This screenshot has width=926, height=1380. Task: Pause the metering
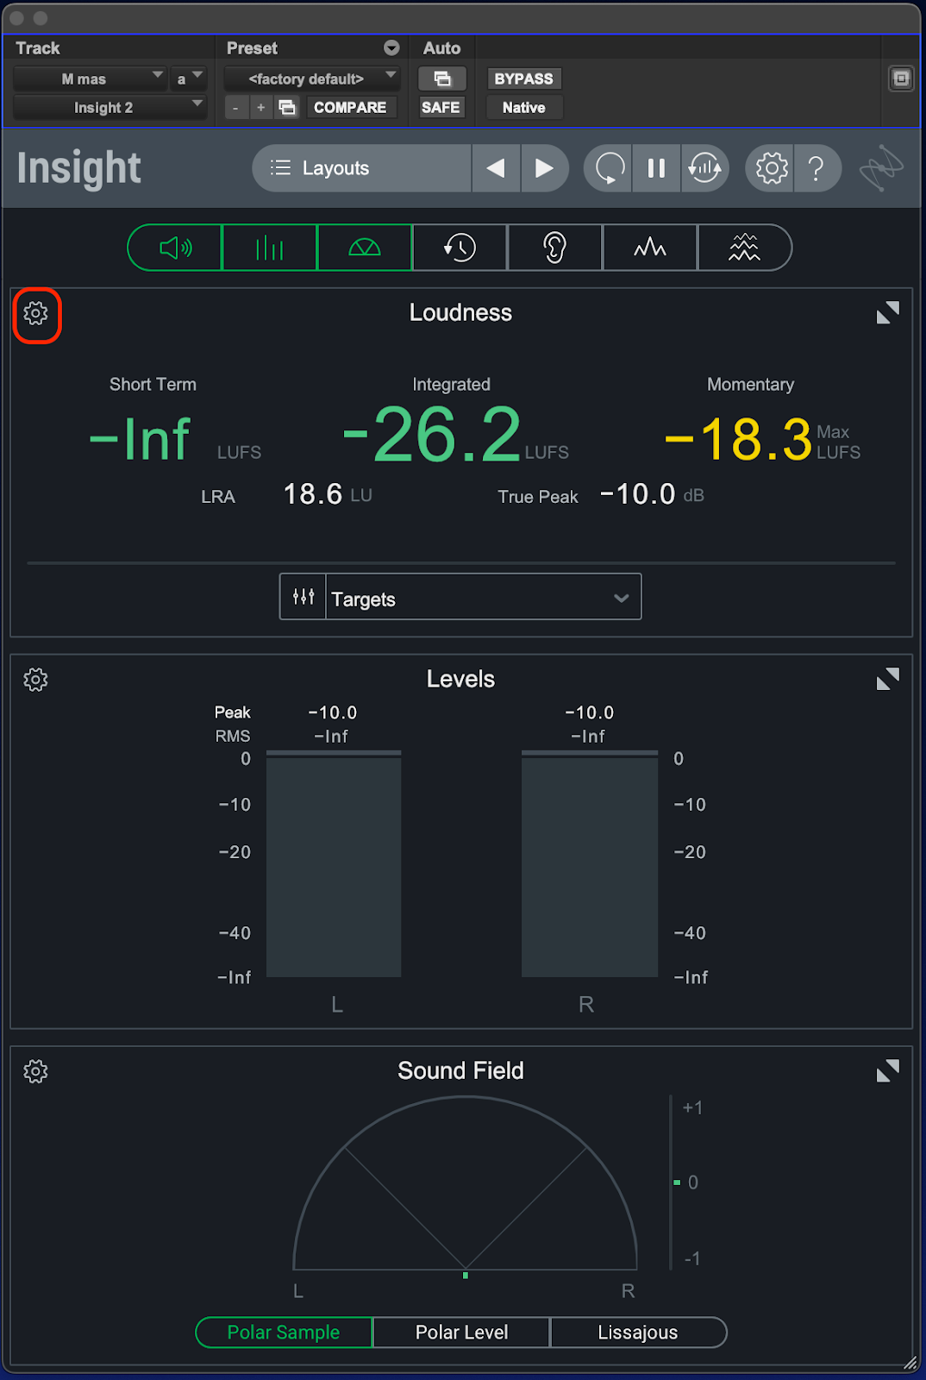click(x=656, y=168)
